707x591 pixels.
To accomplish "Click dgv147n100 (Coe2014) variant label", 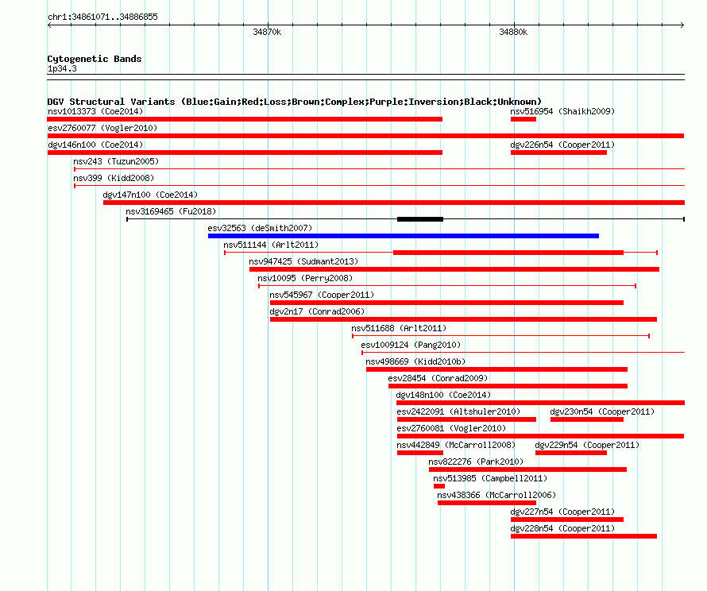I will click(x=150, y=195).
